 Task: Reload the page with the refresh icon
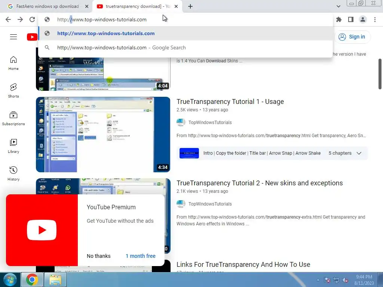pos(32,19)
